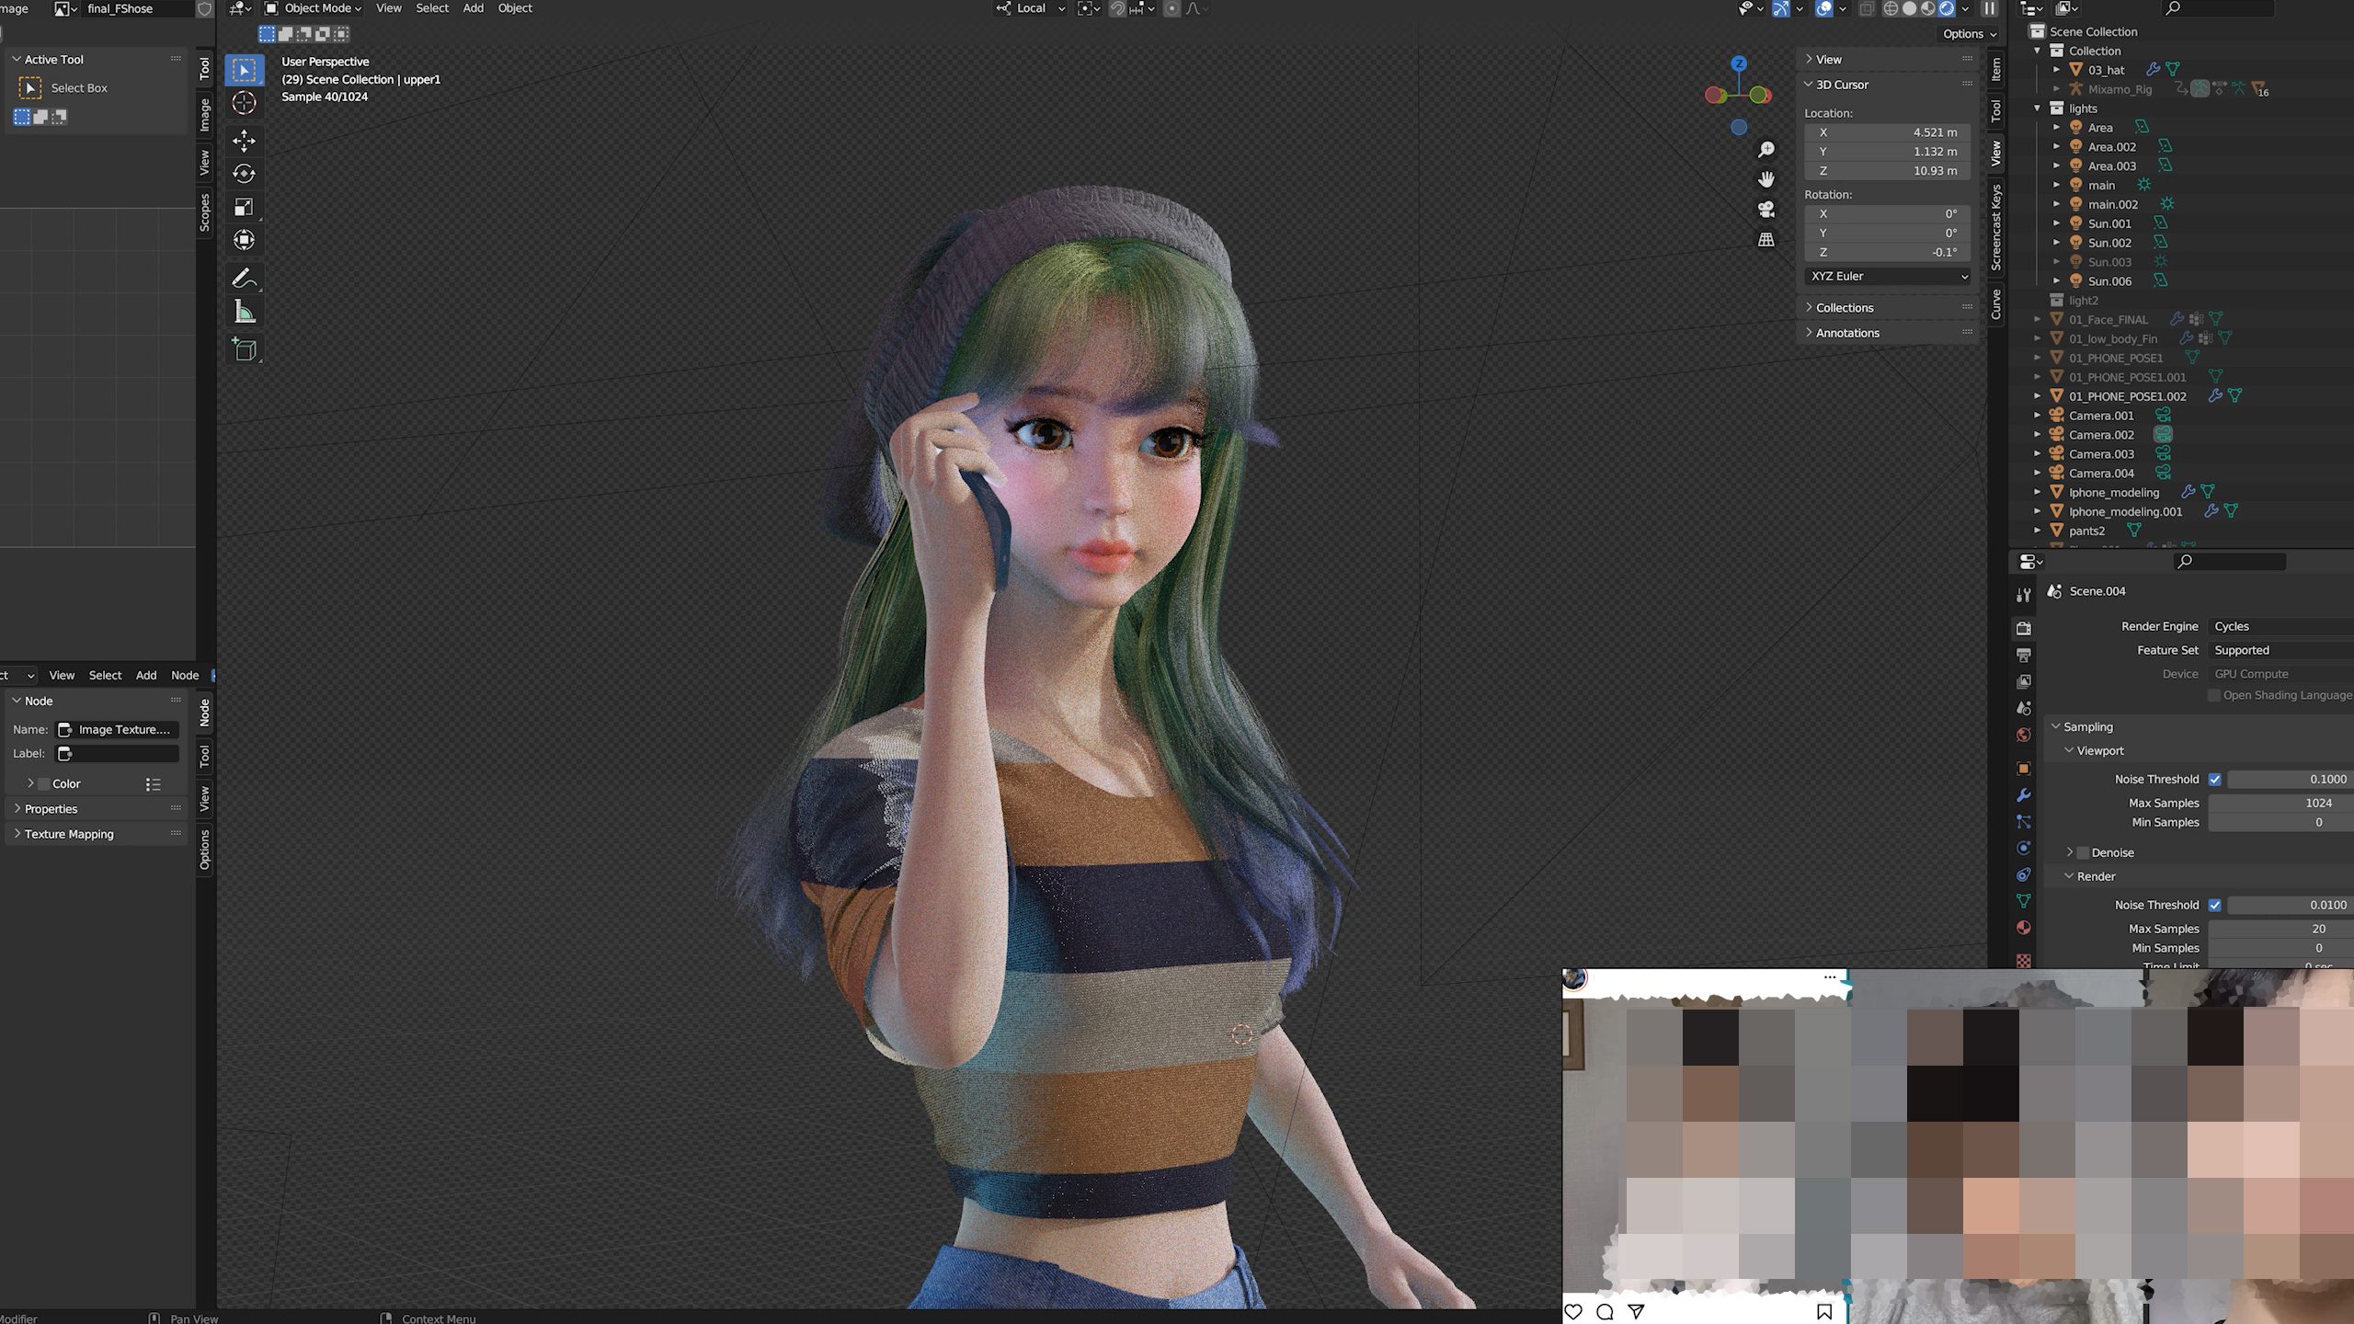Open Local transform orientation dropdown
Viewport: 2354px width, 1324px height.
pyautogui.click(x=1031, y=8)
